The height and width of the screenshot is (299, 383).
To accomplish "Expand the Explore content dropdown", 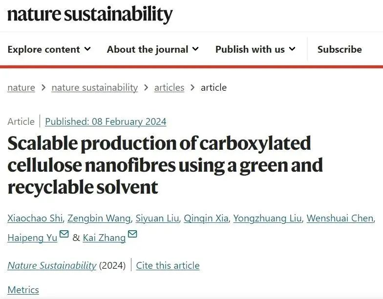I will coord(49,49).
